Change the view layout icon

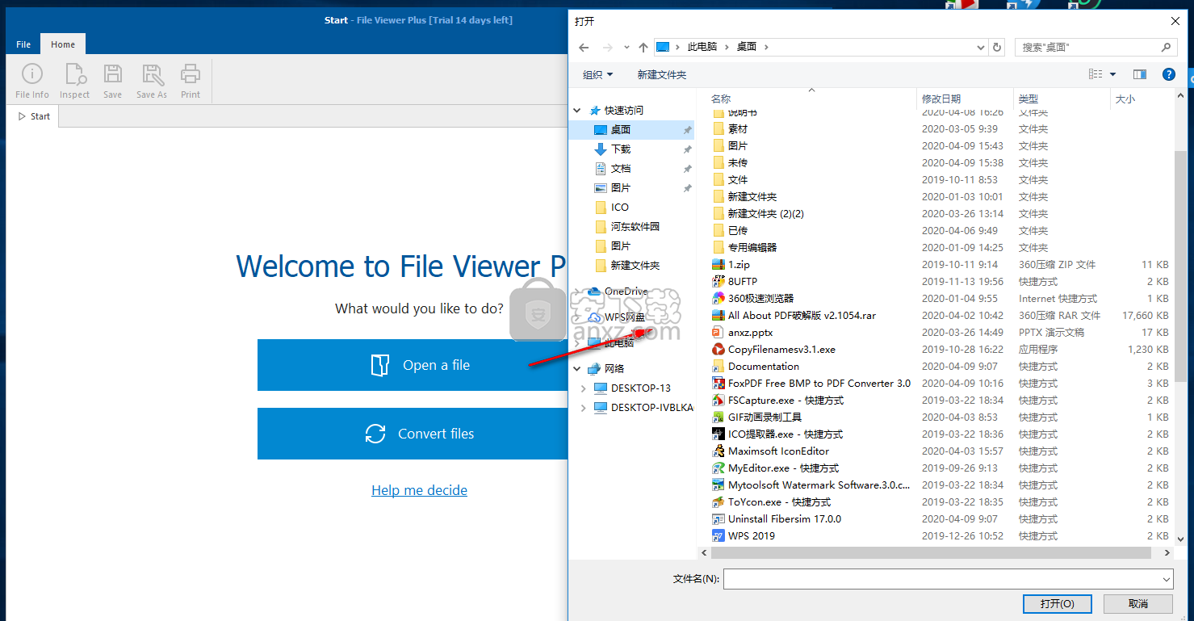(1096, 74)
